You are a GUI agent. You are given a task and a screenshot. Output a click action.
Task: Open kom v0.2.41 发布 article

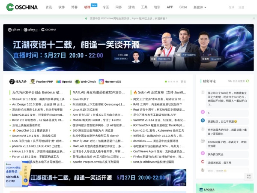coord(158,130)
